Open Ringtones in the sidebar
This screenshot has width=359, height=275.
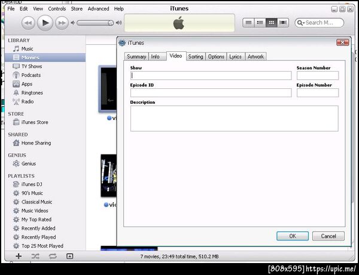(x=45, y=93)
